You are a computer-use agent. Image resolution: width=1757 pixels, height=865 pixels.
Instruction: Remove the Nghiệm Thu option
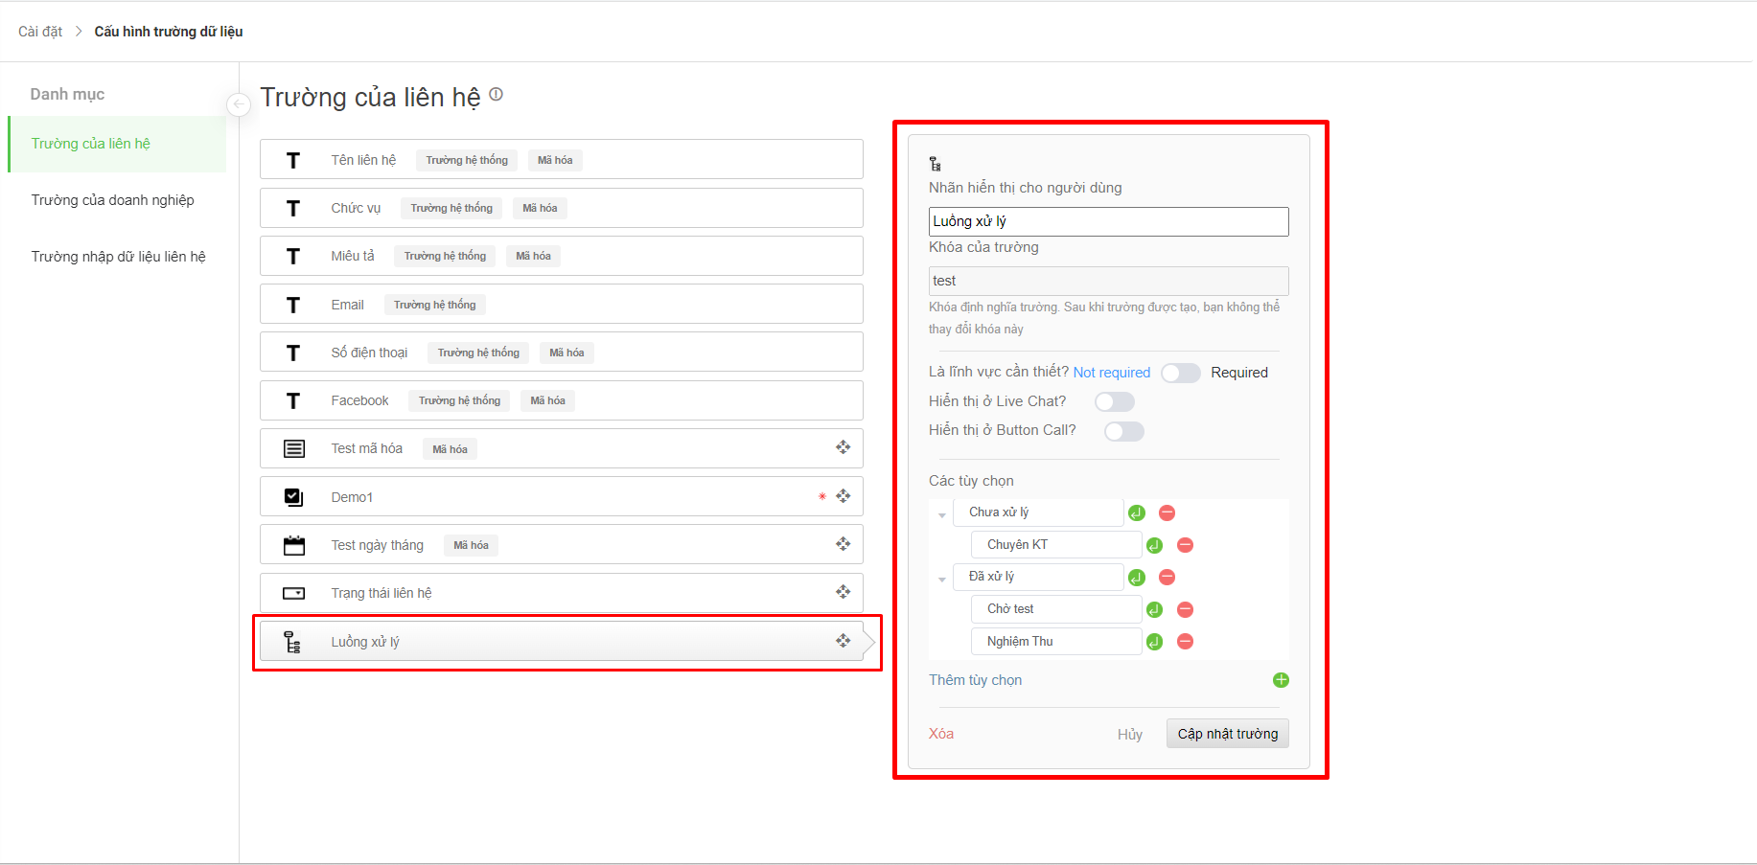coord(1185,642)
